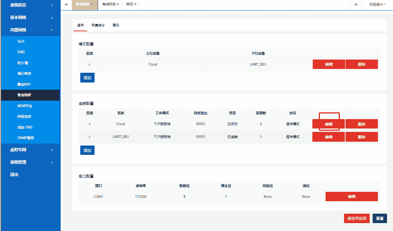Go to the 防火墙 settings page

tap(23, 63)
